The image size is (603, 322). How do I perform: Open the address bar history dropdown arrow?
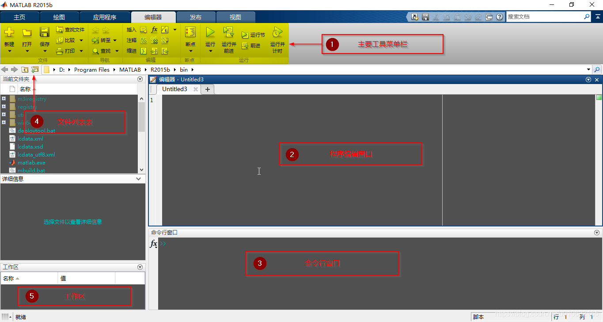point(588,69)
